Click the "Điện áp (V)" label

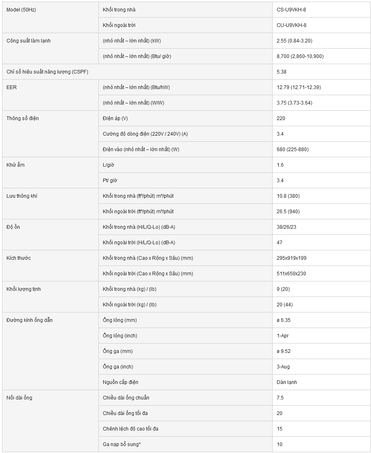pyautogui.click(x=115, y=118)
